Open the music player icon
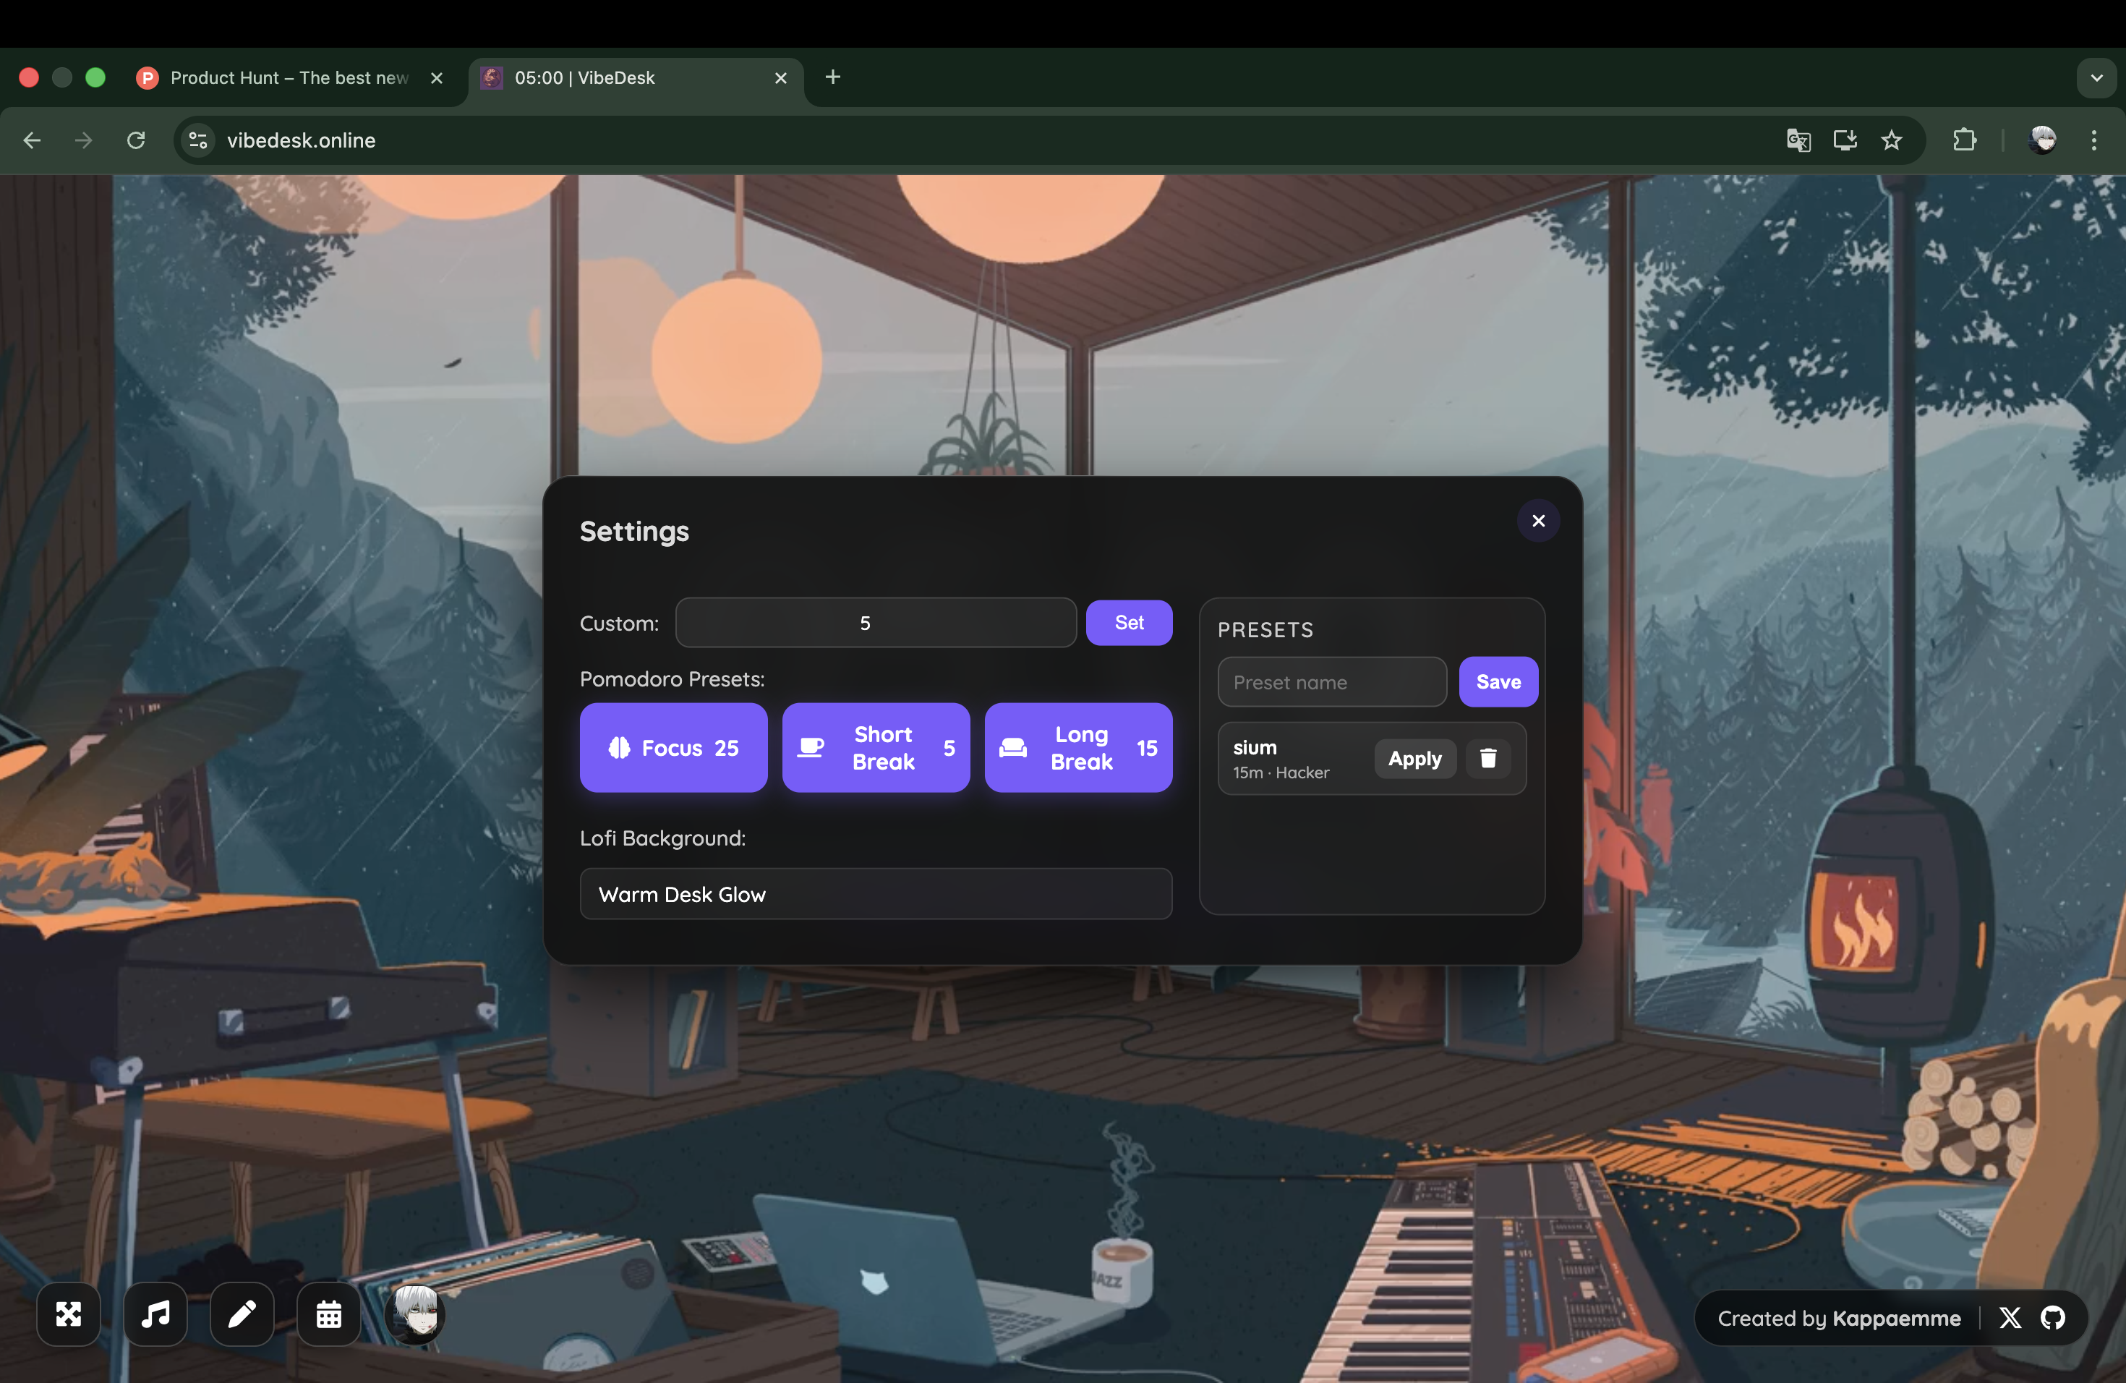The image size is (2126, 1383). click(153, 1314)
